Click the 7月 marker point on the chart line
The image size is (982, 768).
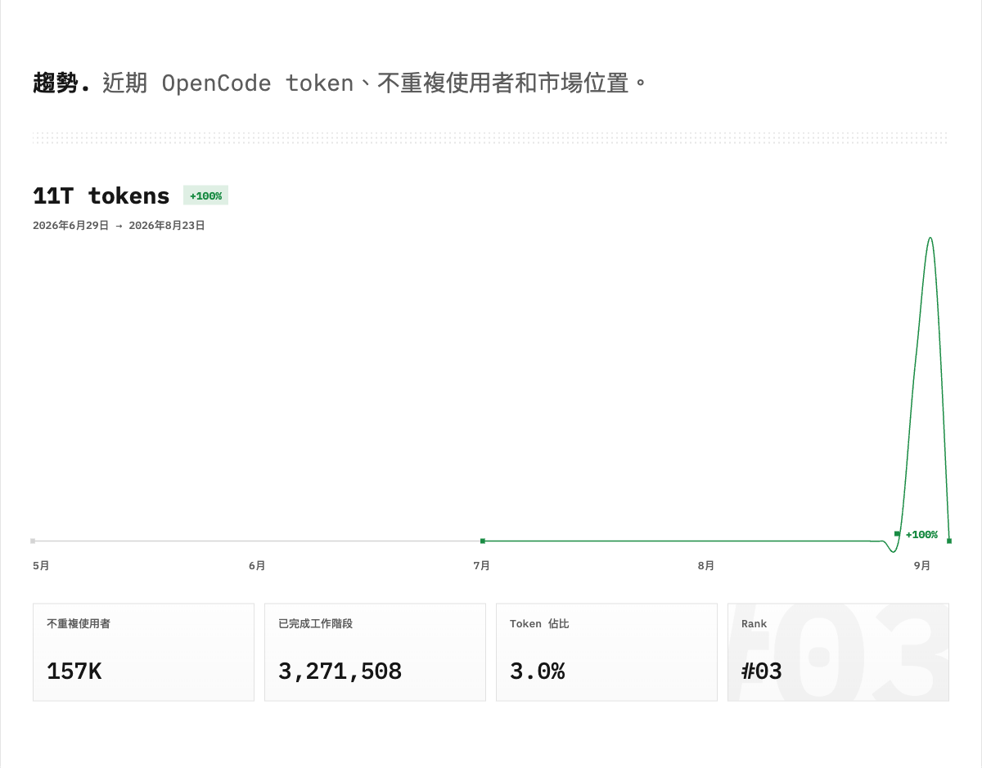coord(483,541)
